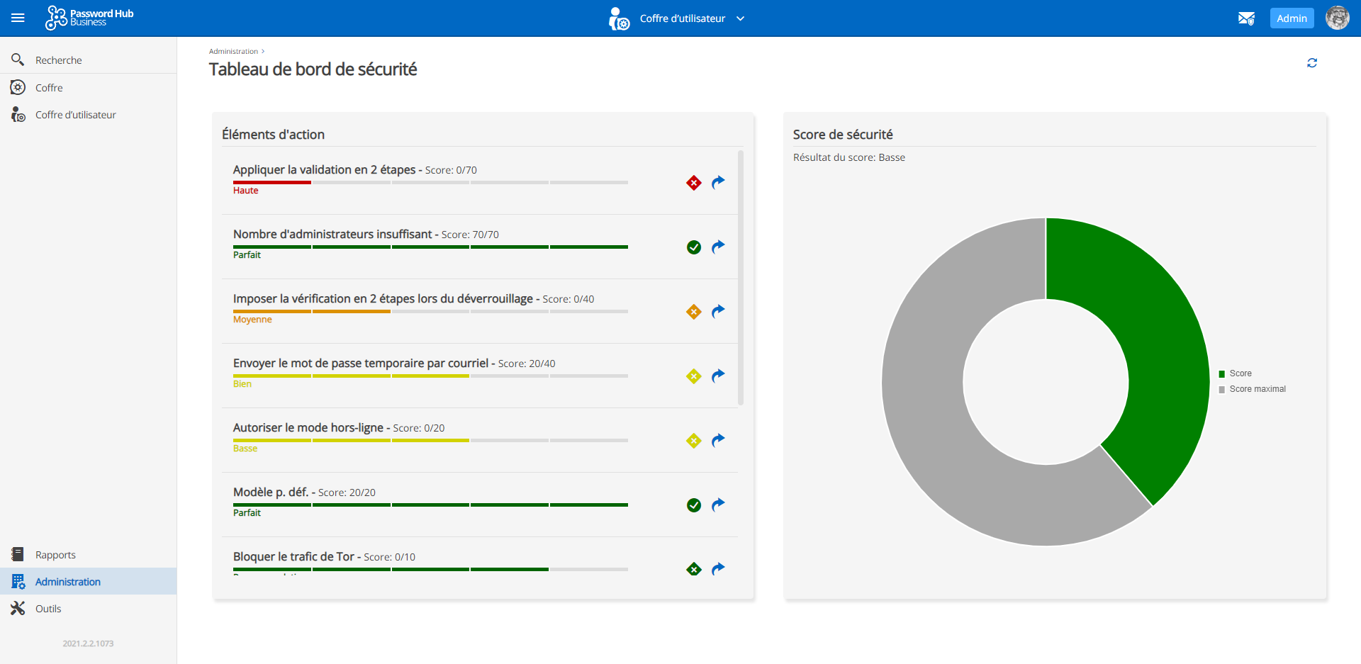Screen dimensions: 1361x664
Task: Click the Password Hub Business logo
Action: [x=90, y=18]
